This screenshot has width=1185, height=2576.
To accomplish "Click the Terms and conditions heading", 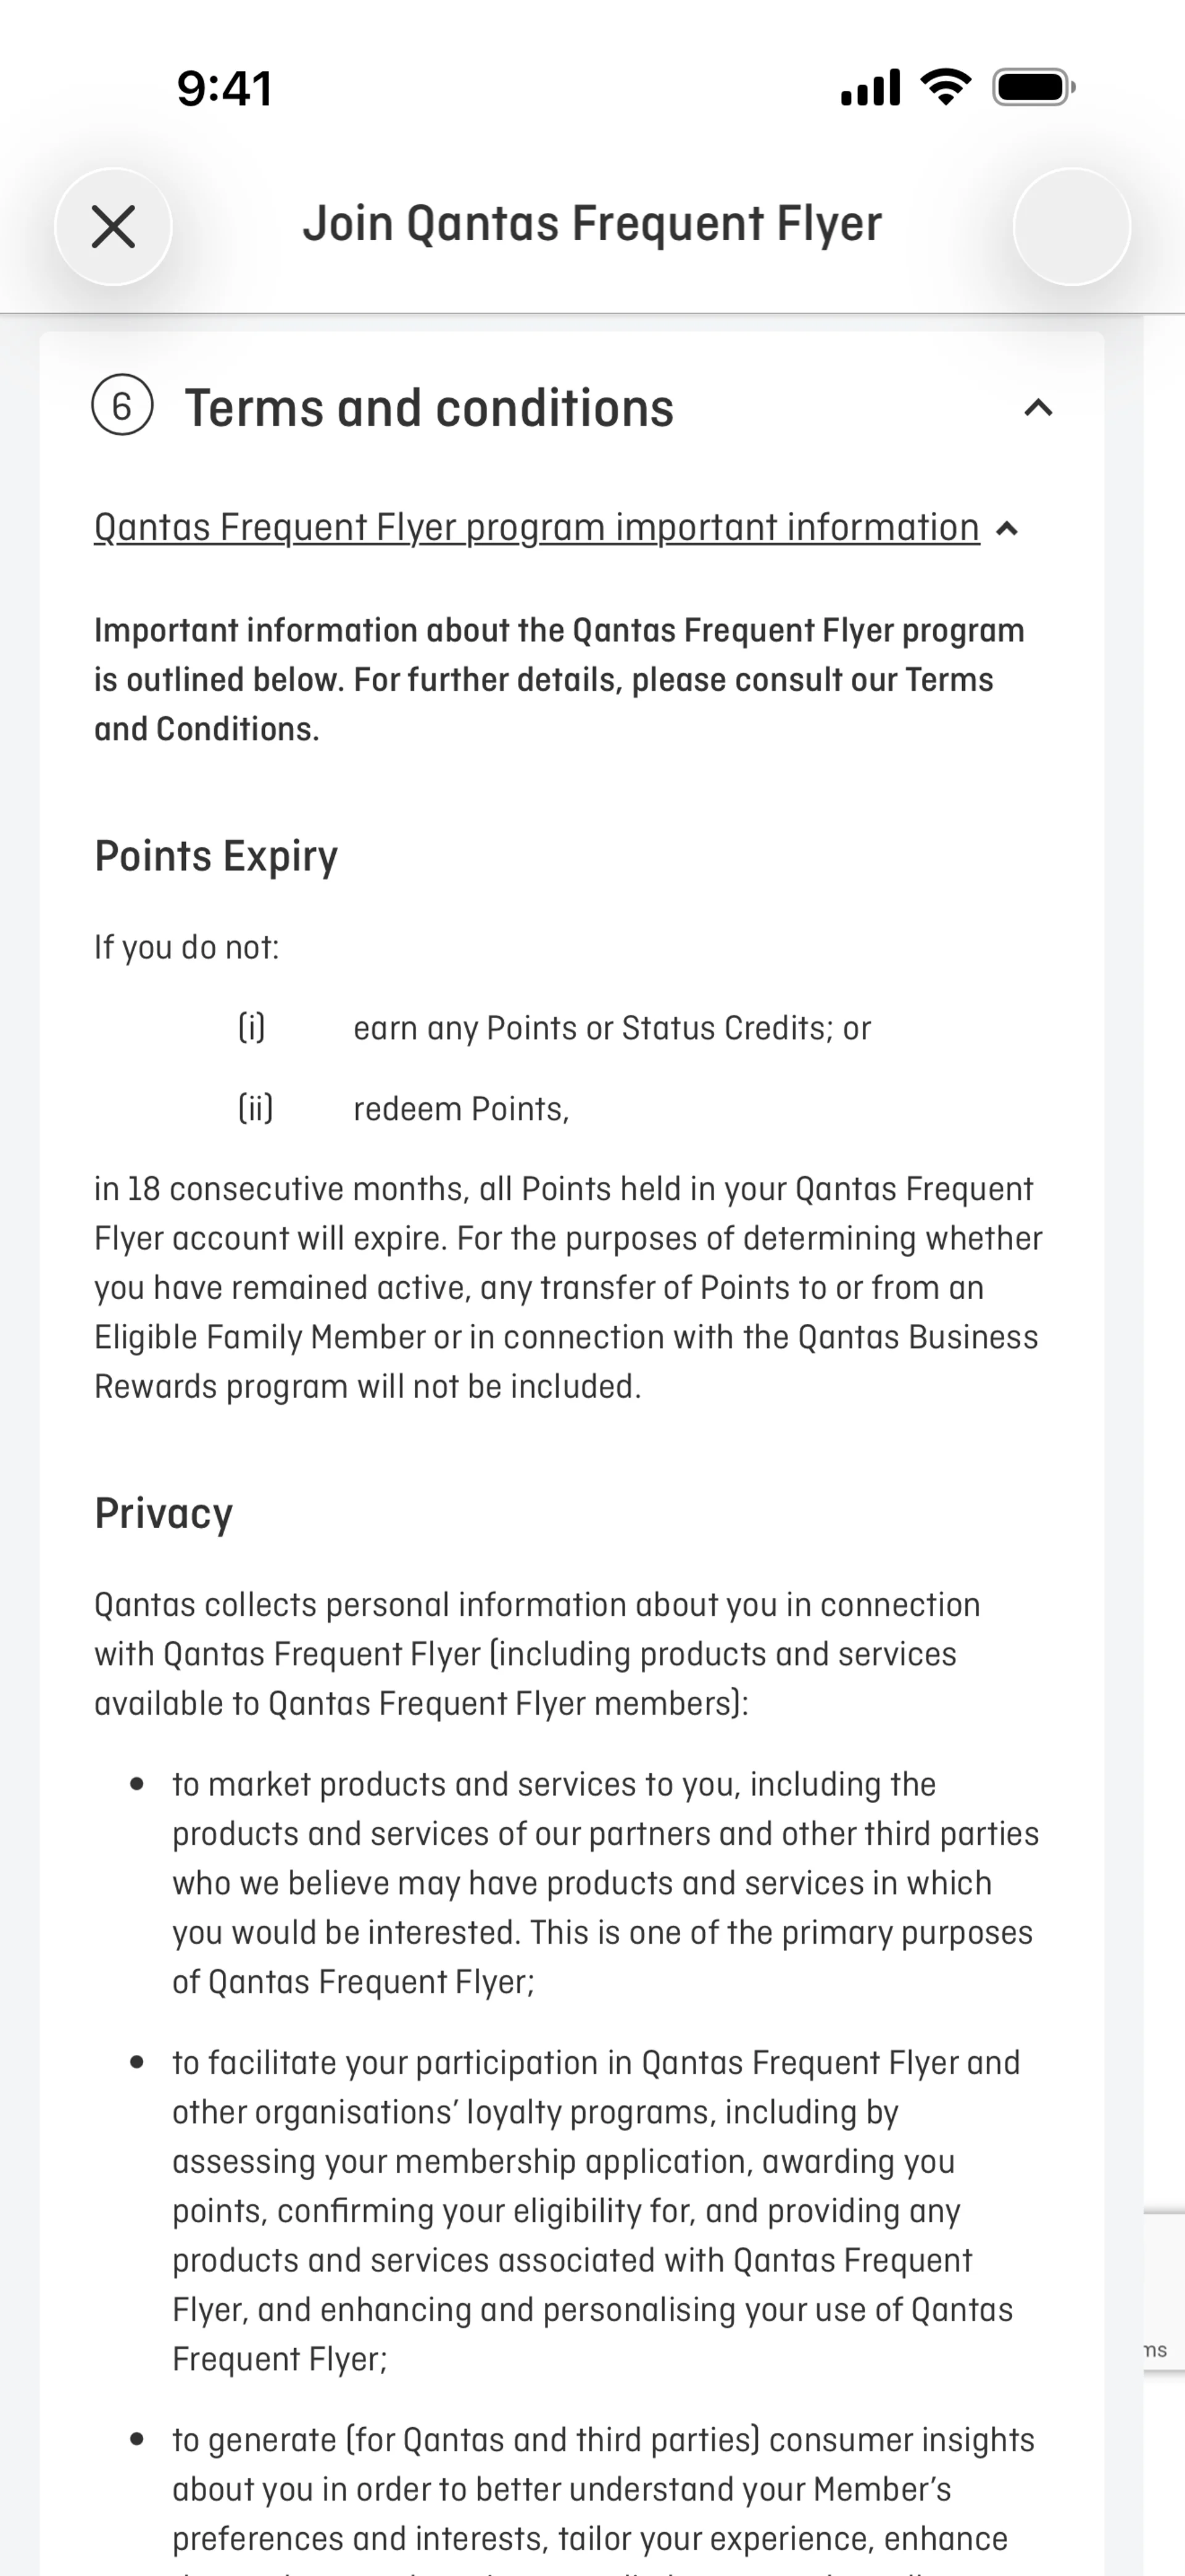I will pyautogui.click(x=430, y=408).
